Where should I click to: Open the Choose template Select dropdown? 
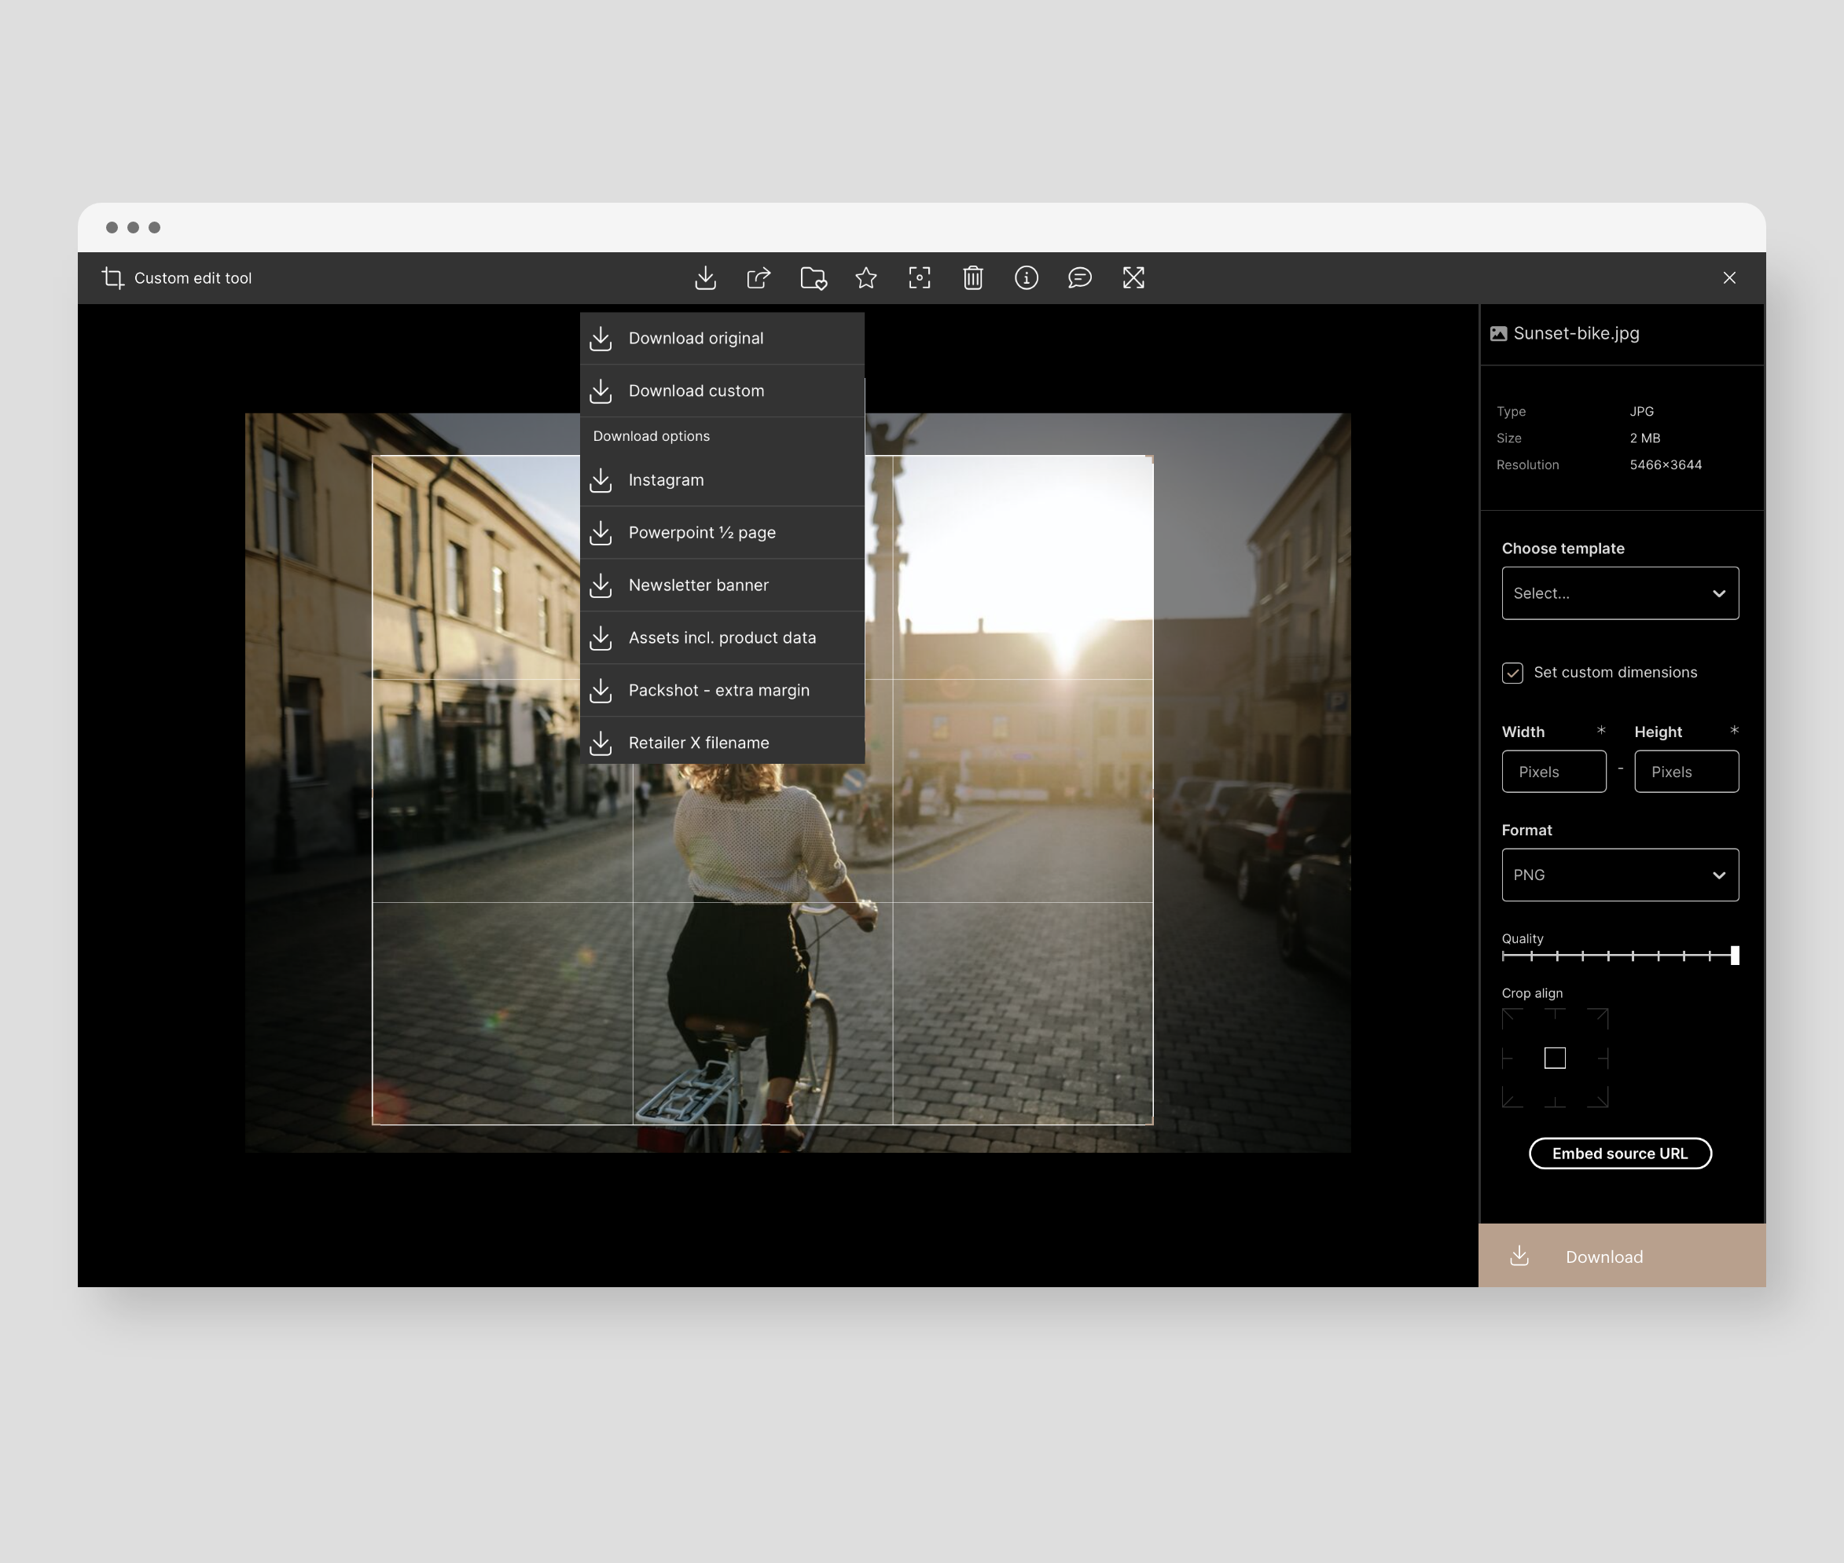tap(1620, 593)
